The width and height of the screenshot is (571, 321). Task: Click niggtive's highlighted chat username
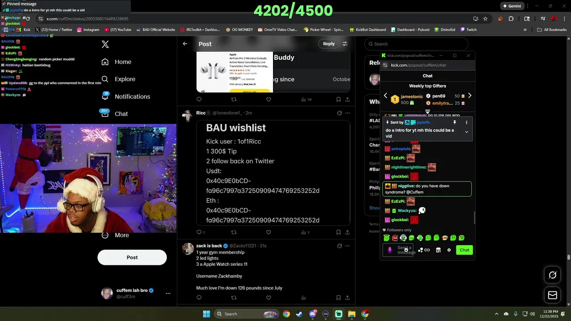click(406, 186)
